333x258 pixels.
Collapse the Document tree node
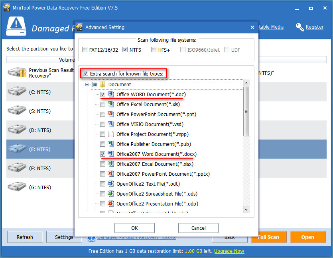[87, 84]
